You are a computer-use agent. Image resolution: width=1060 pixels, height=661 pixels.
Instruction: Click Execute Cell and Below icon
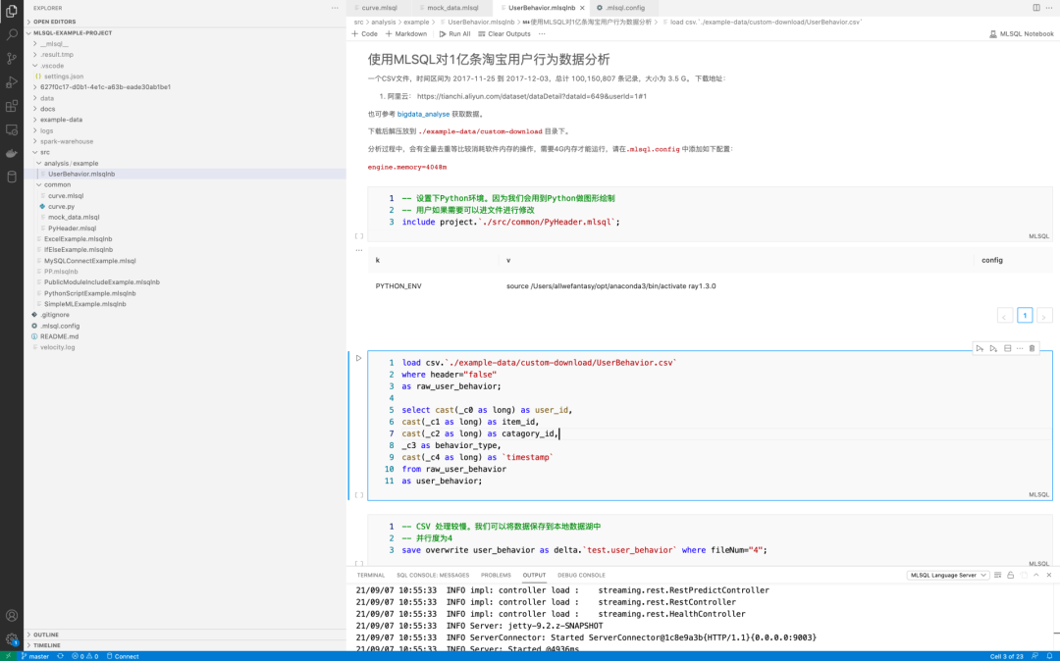point(993,348)
